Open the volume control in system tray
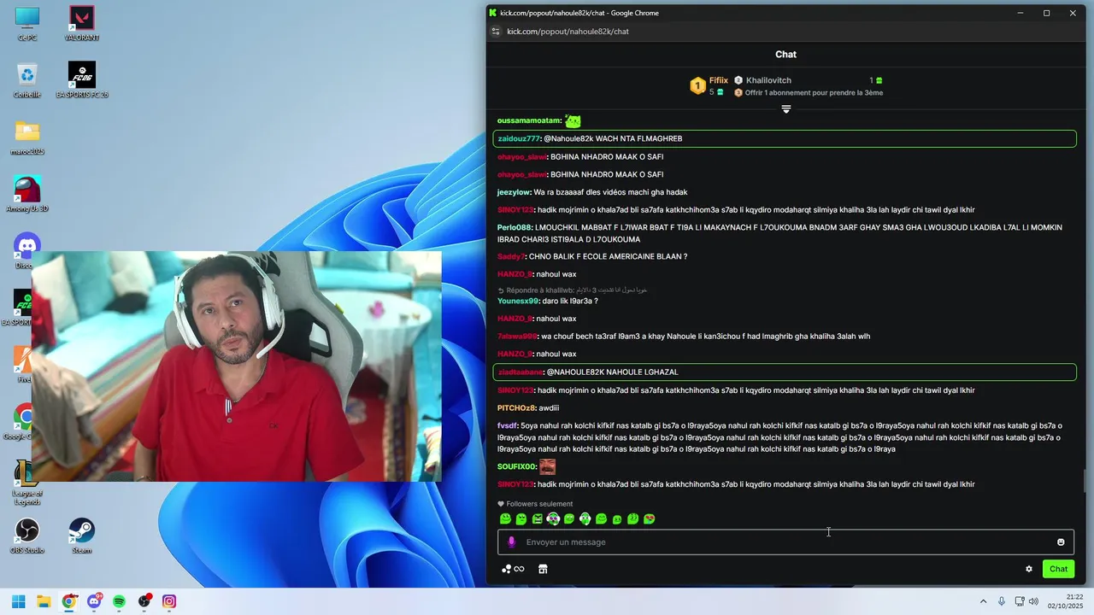1094x615 pixels. point(1033,601)
